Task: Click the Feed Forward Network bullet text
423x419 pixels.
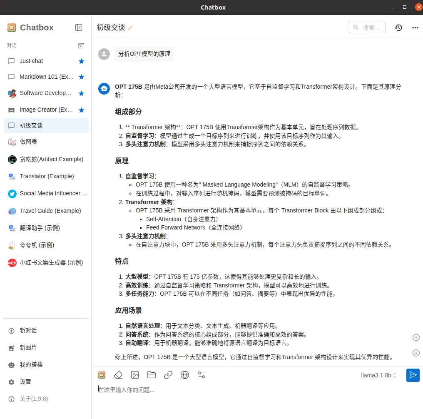Action: [195, 228]
